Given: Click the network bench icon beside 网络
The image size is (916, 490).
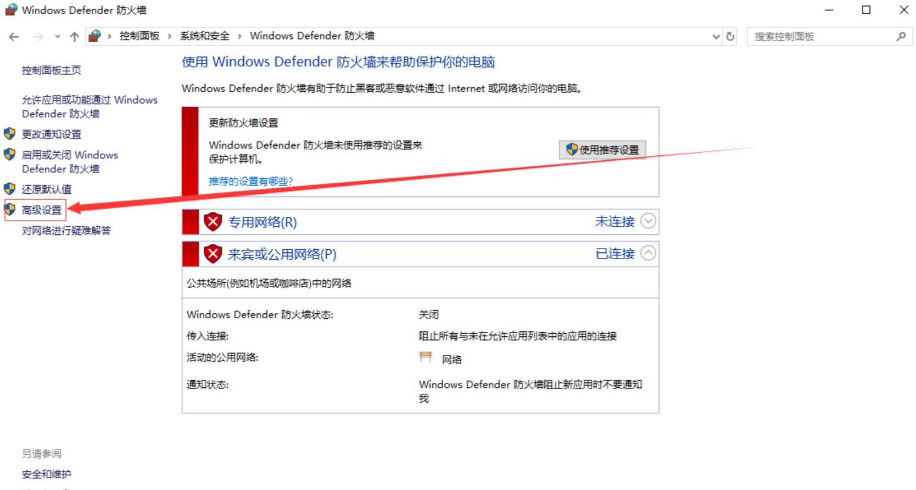Looking at the screenshot, I should click(x=426, y=358).
